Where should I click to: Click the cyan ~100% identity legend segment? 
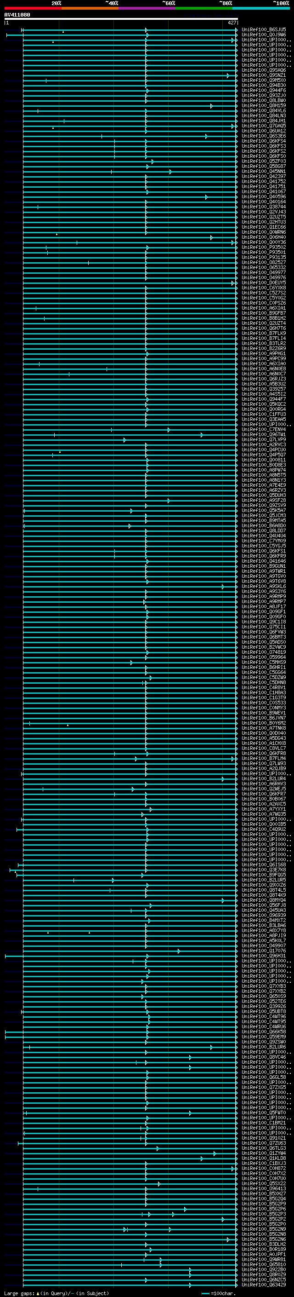[x=261, y=8]
